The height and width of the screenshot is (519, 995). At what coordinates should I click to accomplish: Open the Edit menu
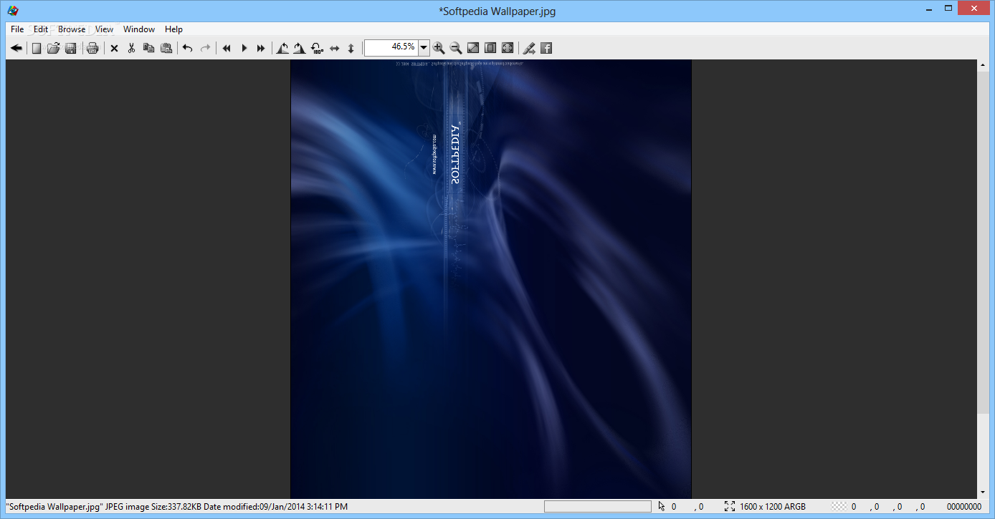click(x=41, y=29)
